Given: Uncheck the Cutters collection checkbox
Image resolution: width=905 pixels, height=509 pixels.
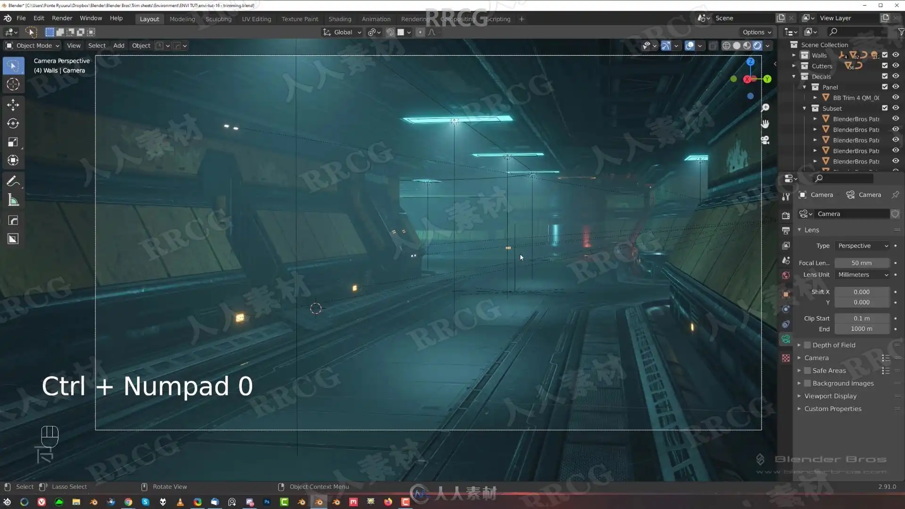Looking at the screenshot, I should click(x=885, y=66).
